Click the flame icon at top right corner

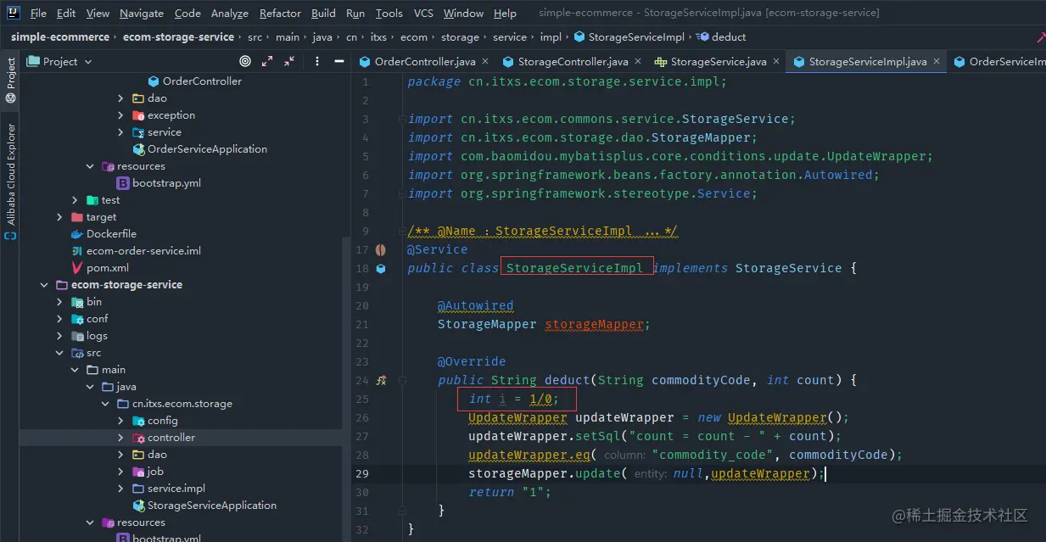pos(1041,36)
